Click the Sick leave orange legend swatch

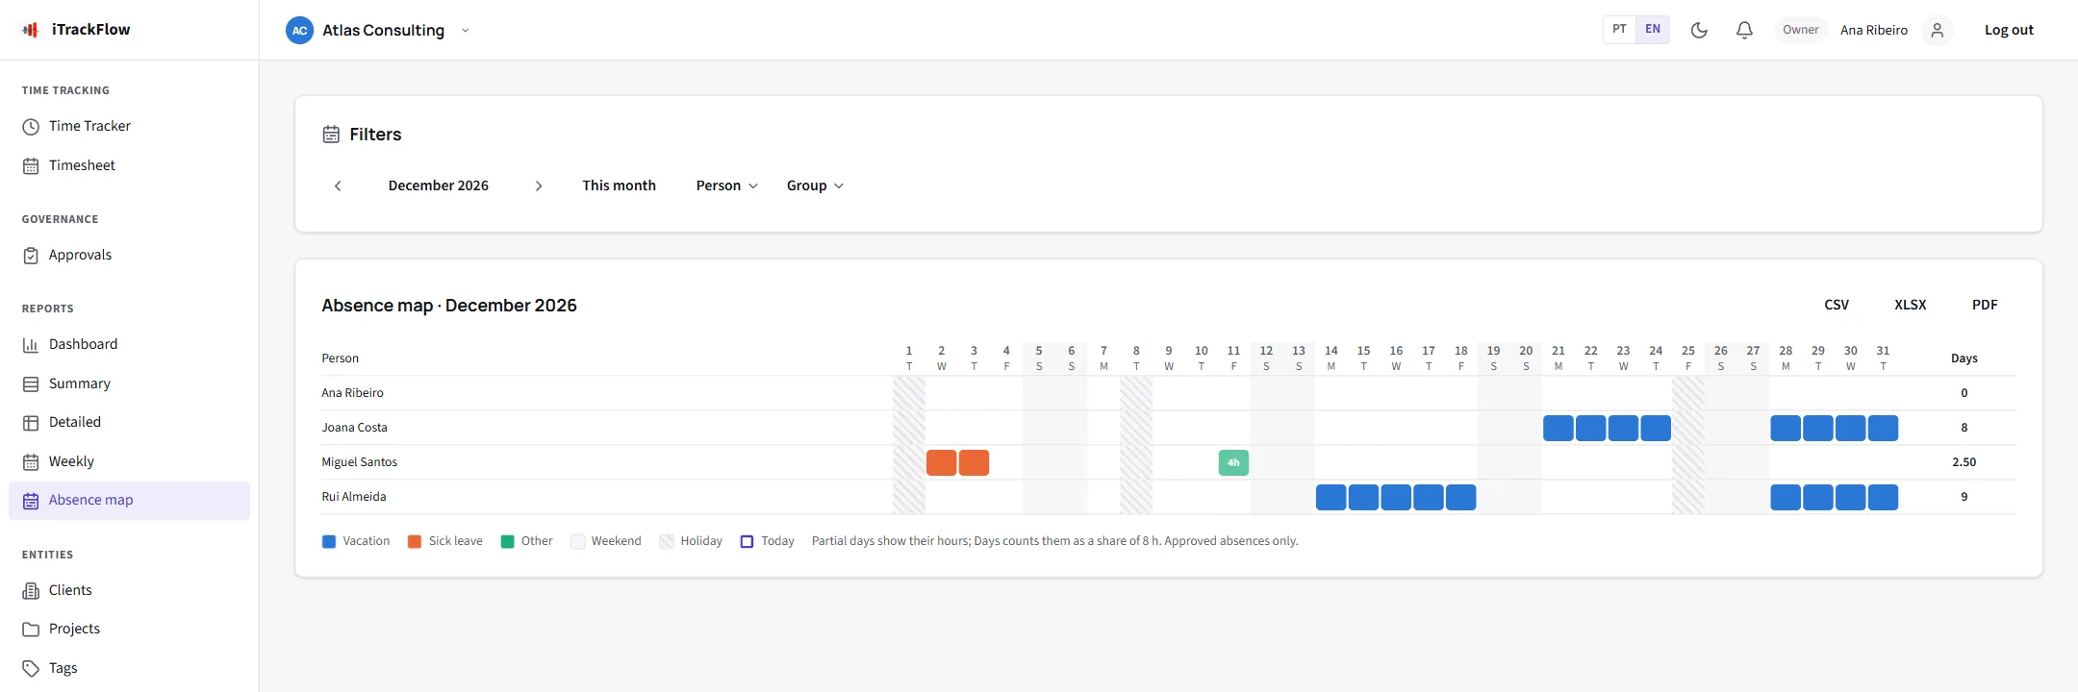pyautogui.click(x=415, y=542)
